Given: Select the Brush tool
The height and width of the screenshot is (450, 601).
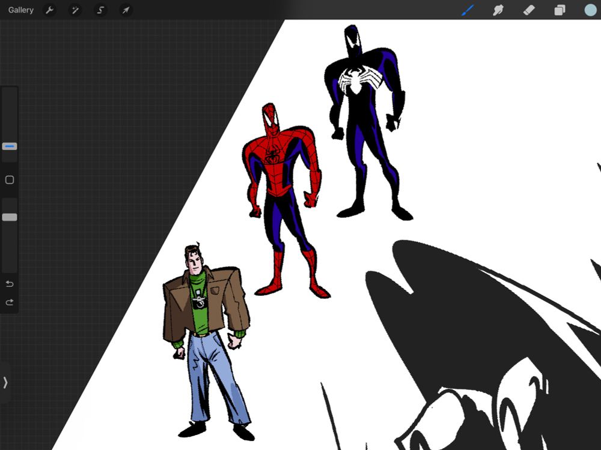Looking at the screenshot, I should click(x=467, y=10).
